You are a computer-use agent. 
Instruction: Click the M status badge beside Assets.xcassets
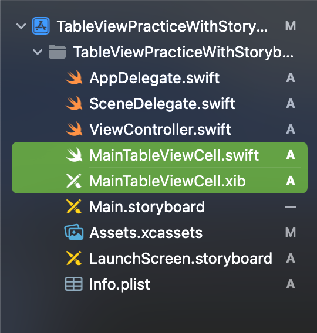coord(291,232)
